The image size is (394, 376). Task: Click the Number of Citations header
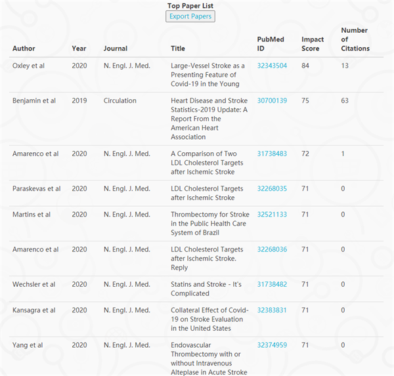[x=355, y=39]
